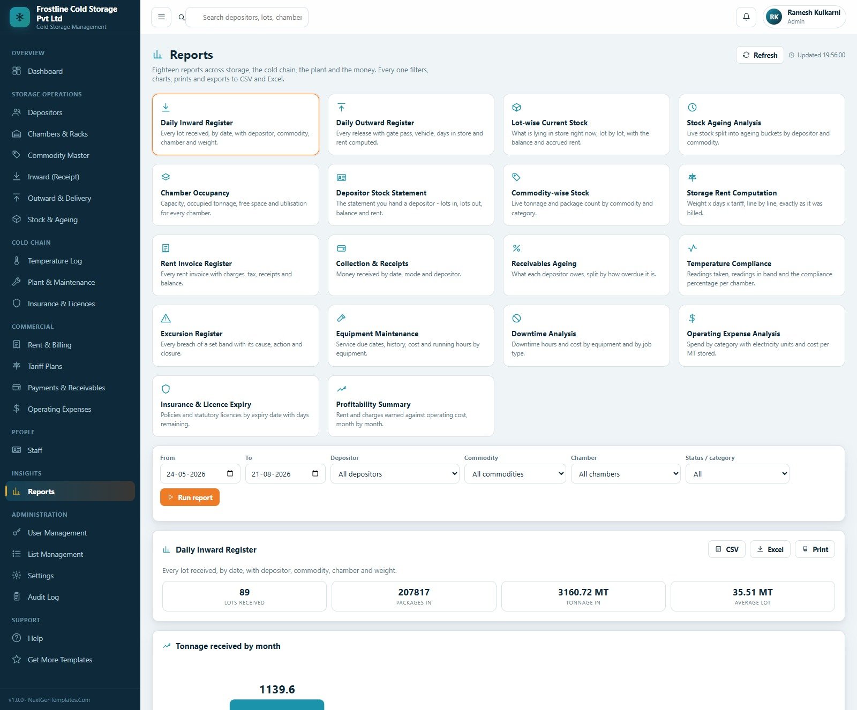857x710 pixels.
Task: Open Commodity Master in sidebar
Action: [70, 155]
